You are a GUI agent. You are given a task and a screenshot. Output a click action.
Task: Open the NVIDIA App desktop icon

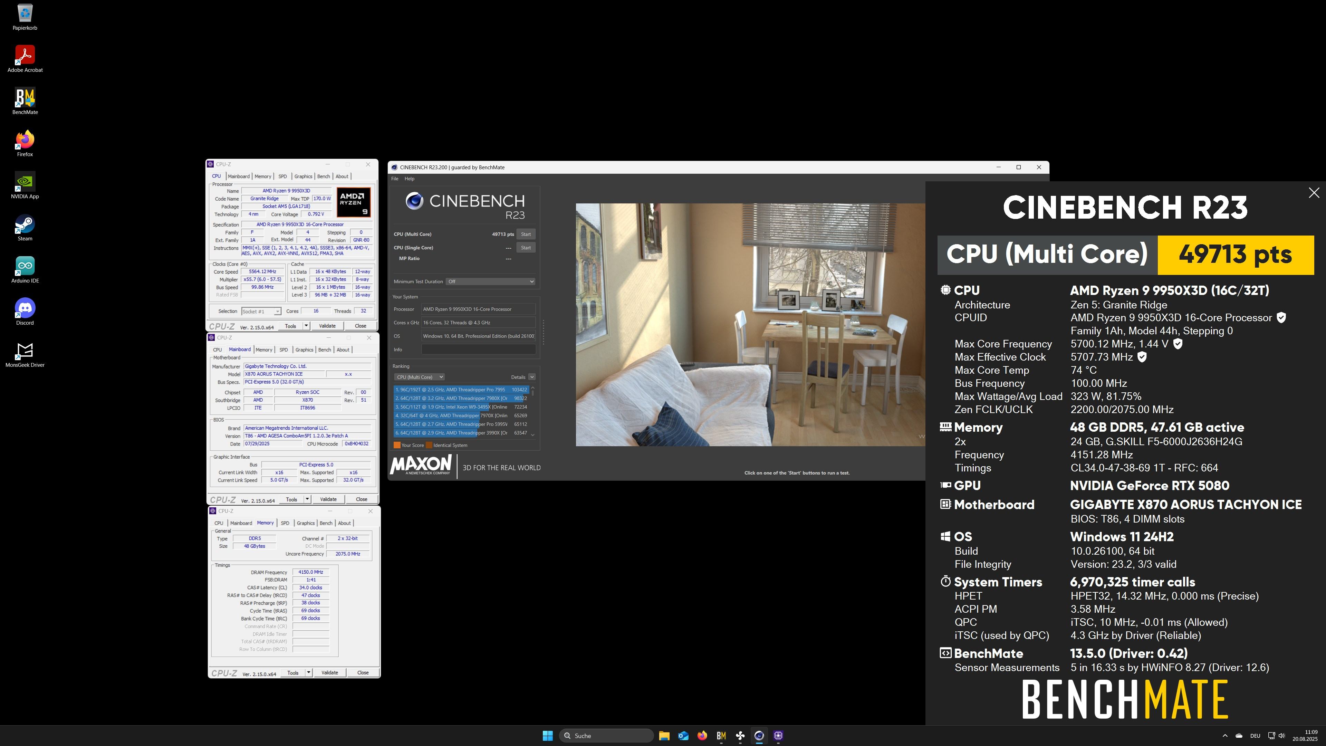[x=25, y=182]
